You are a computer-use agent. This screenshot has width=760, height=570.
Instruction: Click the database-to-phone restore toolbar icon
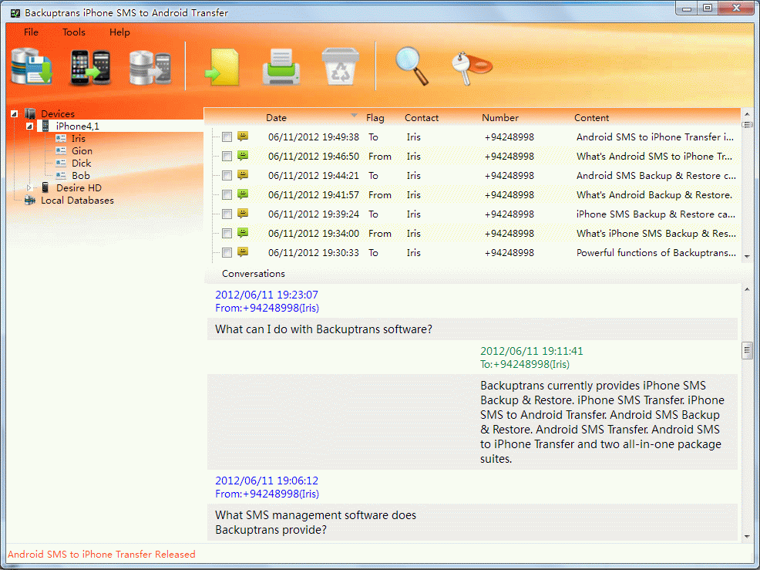point(149,66)
